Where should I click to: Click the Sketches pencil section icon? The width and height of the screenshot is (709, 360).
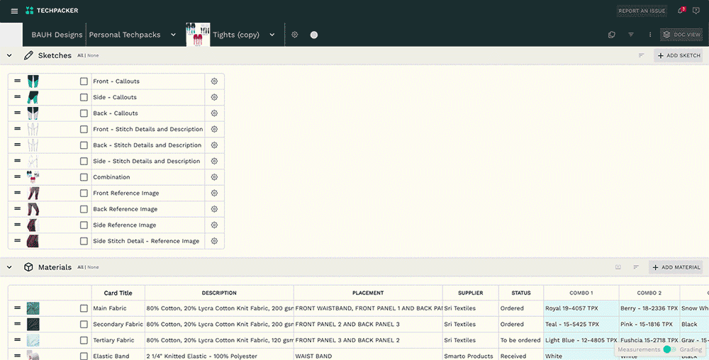point(28,55)
